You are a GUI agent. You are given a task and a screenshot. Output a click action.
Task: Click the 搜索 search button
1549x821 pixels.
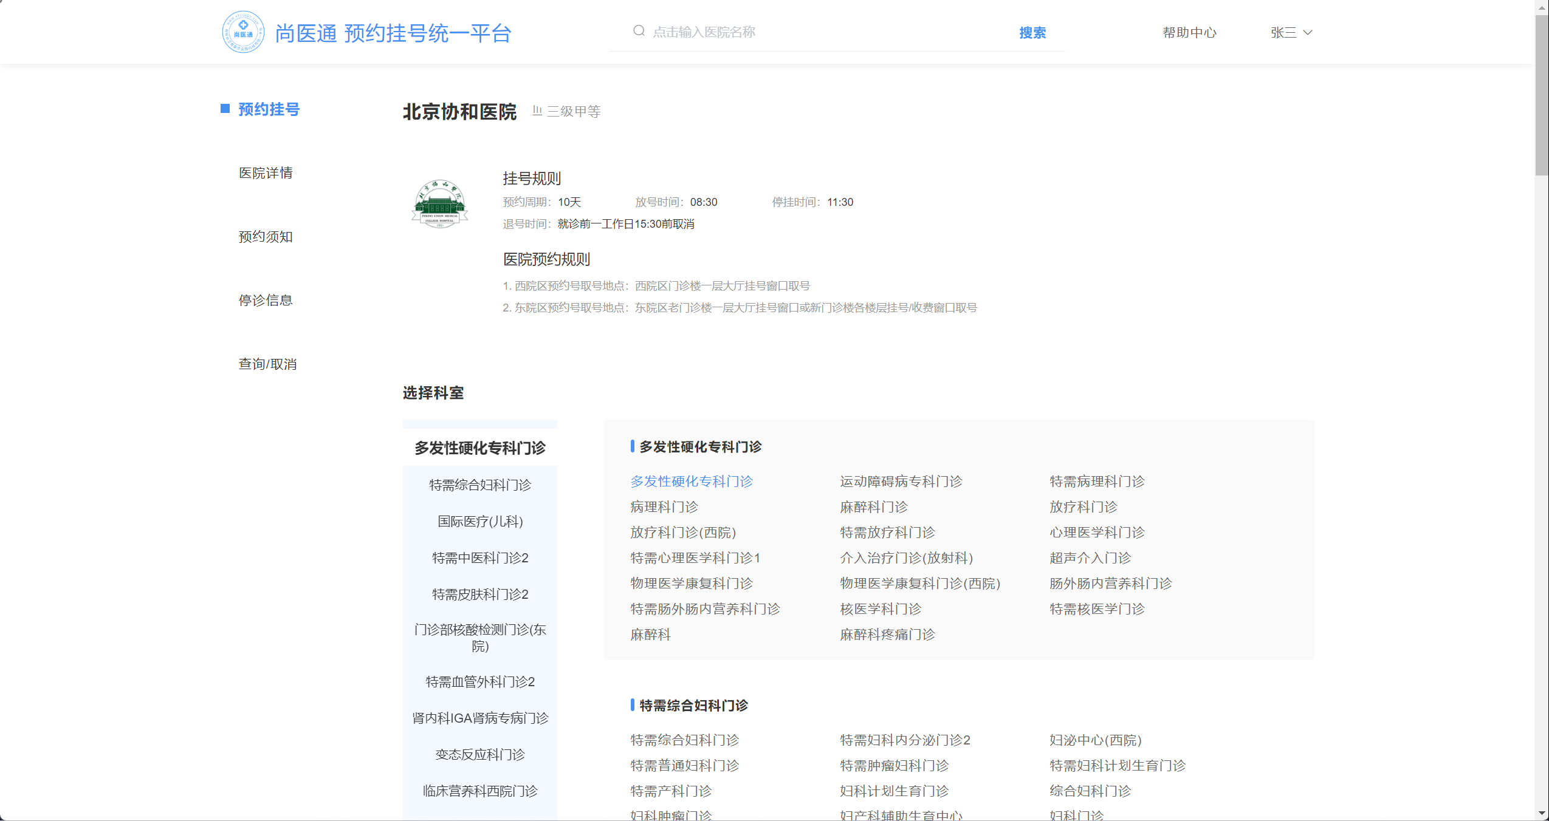(x=1032, y=33)
